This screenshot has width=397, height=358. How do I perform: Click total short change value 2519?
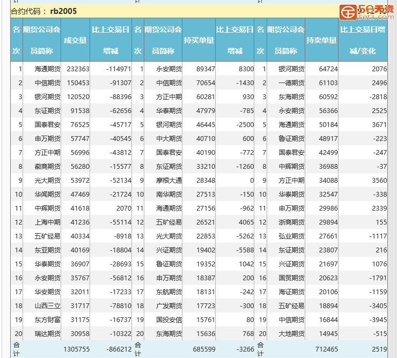point(379,349)
